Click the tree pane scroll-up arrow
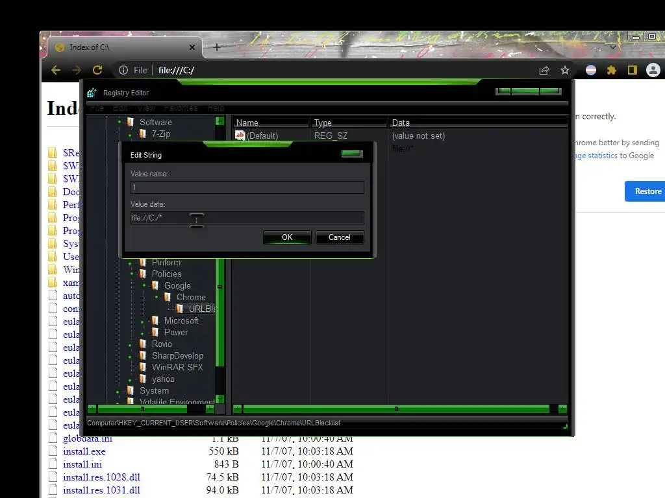 coord(220,121)
